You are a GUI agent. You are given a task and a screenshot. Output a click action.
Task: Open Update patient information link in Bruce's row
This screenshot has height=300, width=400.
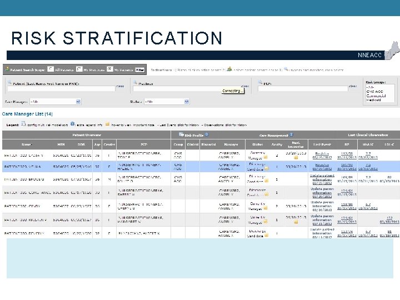pos(322,179)
